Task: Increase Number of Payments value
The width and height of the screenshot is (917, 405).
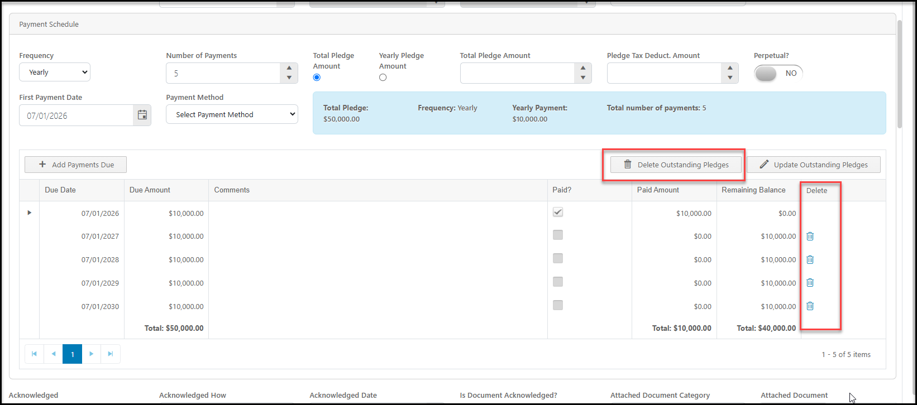Action: pyautogui.click(x=289, y=68)
